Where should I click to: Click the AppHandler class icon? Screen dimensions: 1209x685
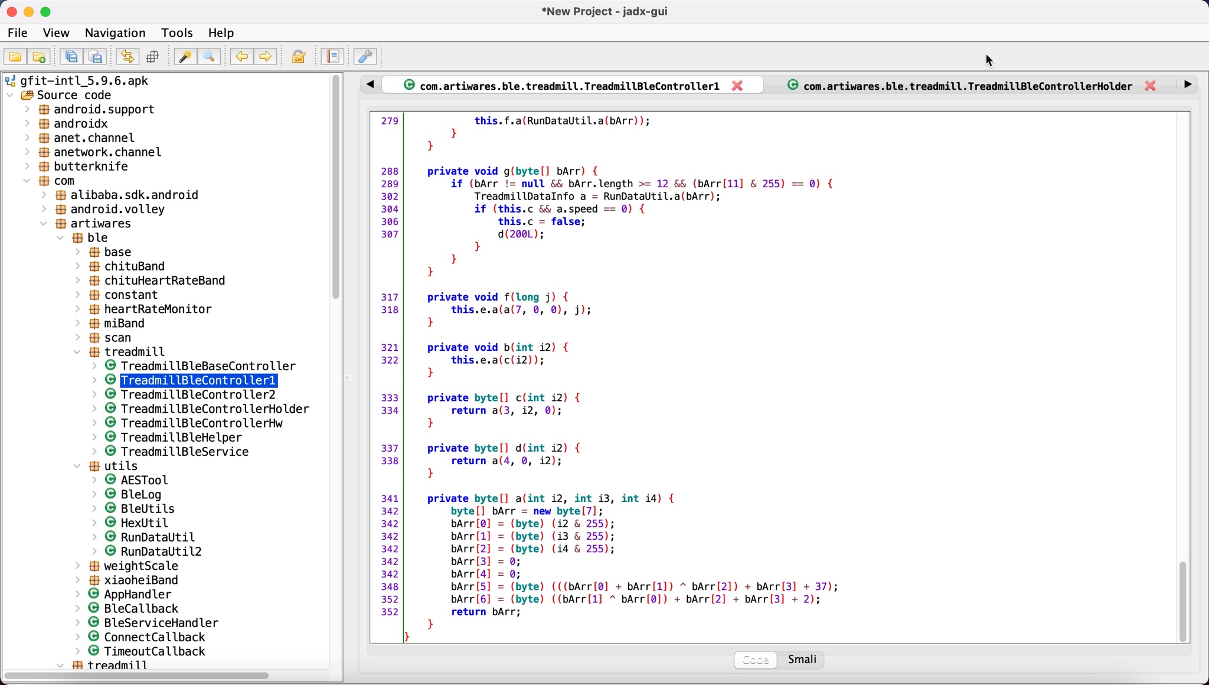[94, 594]
